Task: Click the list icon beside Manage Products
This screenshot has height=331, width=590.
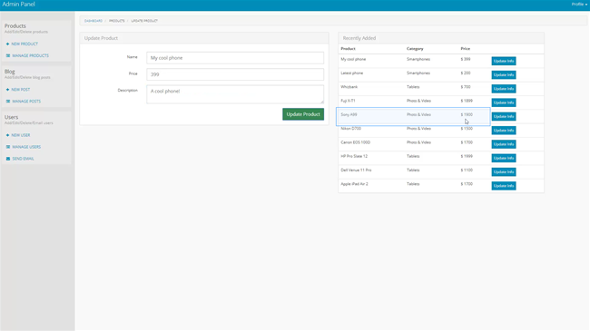Action: [8, 55]
